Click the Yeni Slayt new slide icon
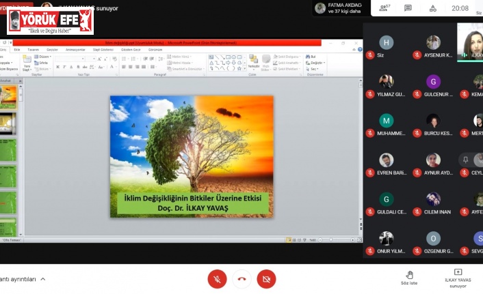Screen dimensions: 483x294 27,59
